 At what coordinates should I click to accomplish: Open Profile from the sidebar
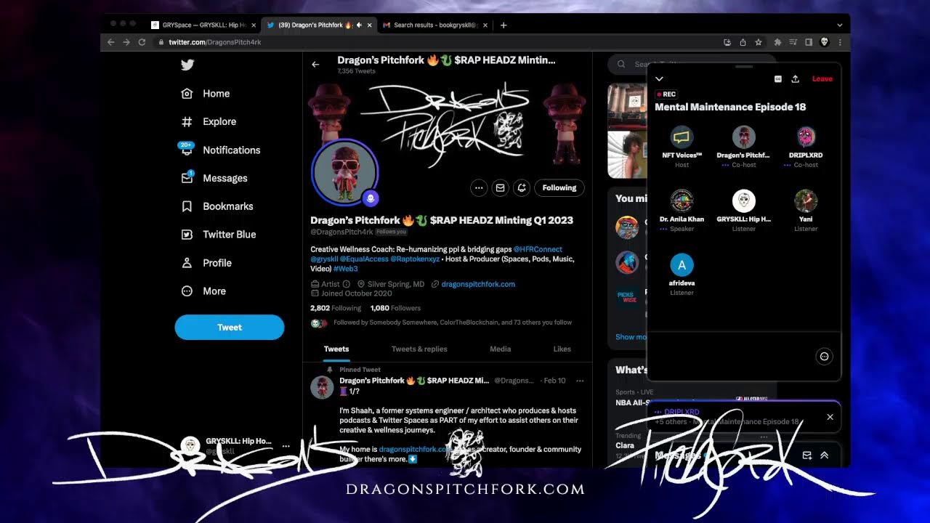coord(206,263)
